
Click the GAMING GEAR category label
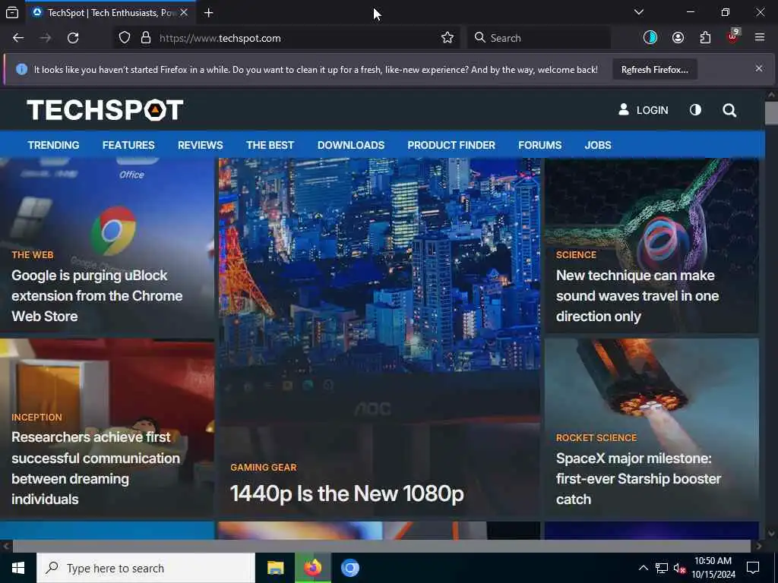point(264,467)
